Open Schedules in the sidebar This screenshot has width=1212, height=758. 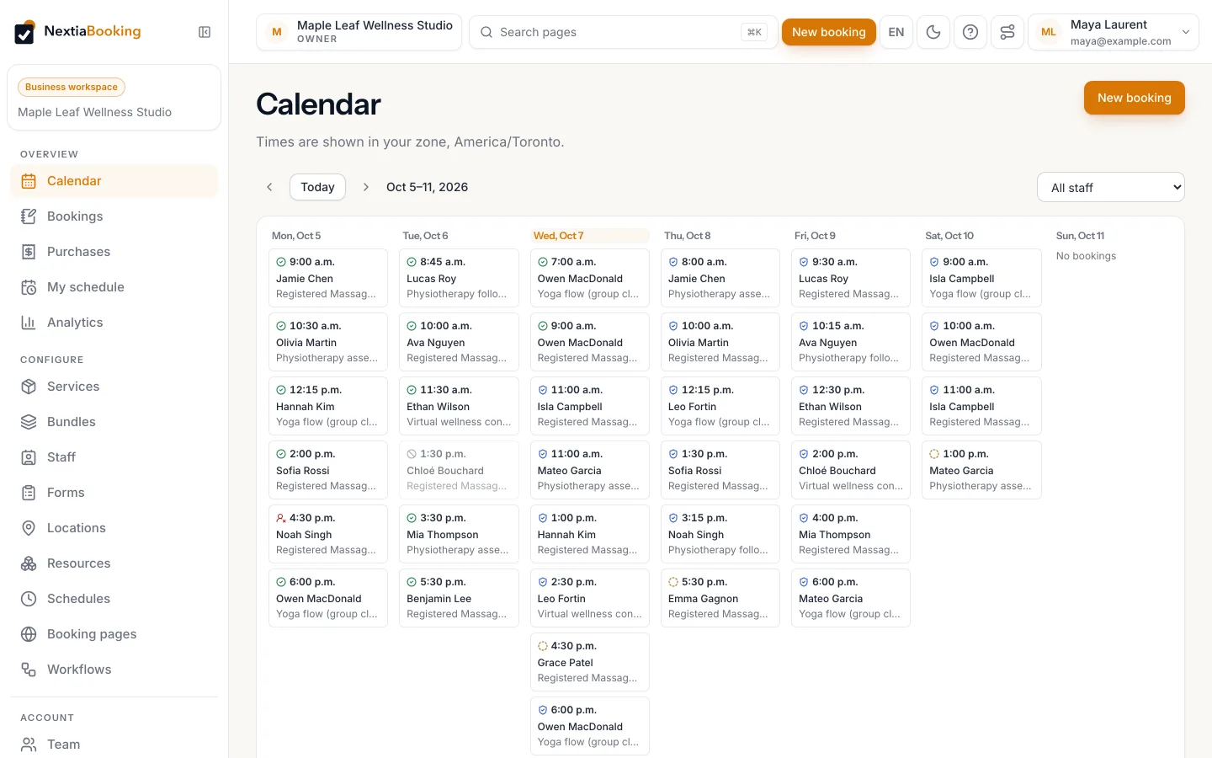pyautogui.click(x=114, y=599)
